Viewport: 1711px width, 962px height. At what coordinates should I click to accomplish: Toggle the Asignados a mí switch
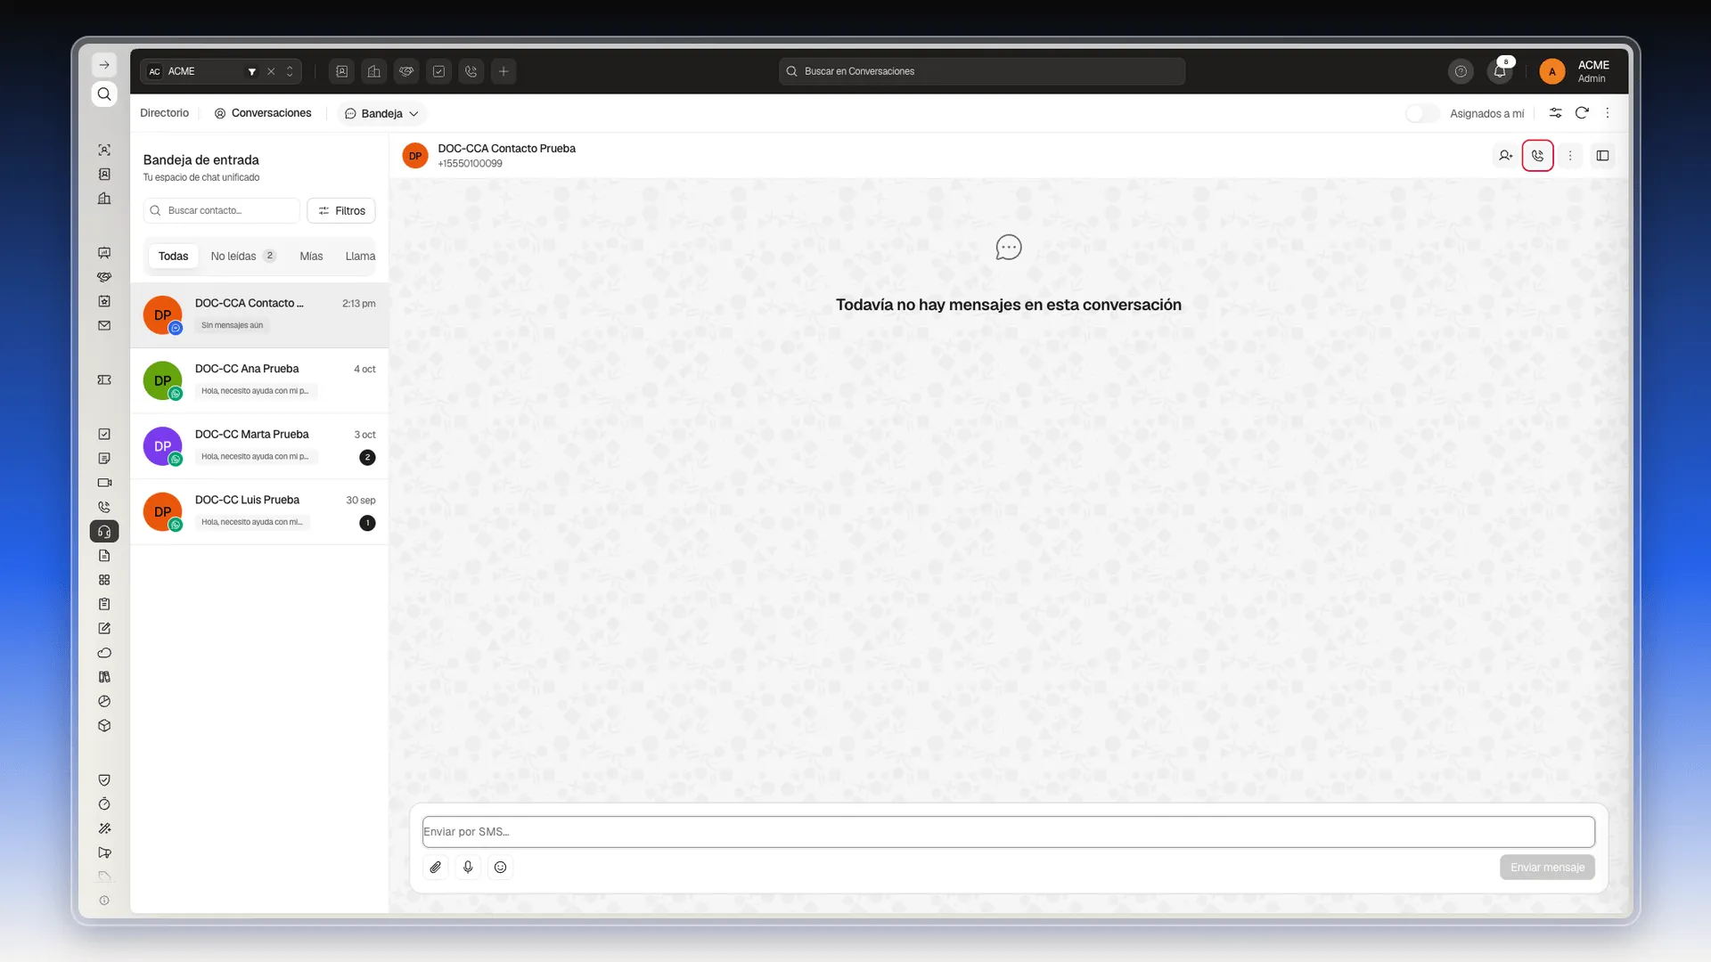coord(1422,113)
